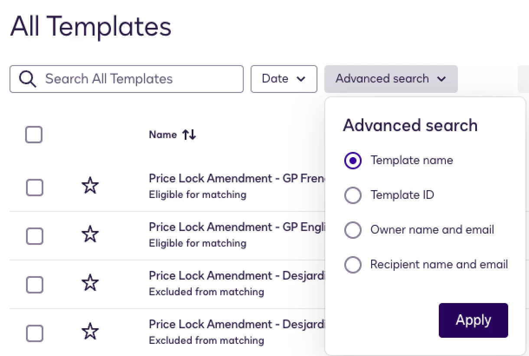
Task: Star the first Desjardins template row
Action: tap(90, 283)
